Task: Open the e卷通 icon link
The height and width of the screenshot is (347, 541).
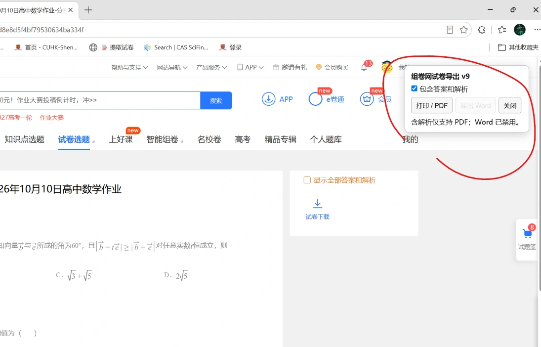Action: pos(327,99)
